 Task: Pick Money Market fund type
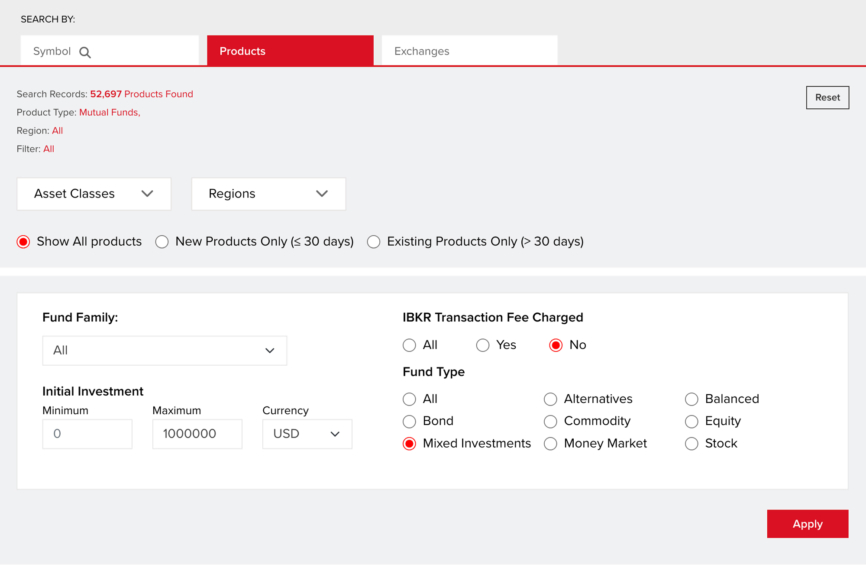[551, 444]
